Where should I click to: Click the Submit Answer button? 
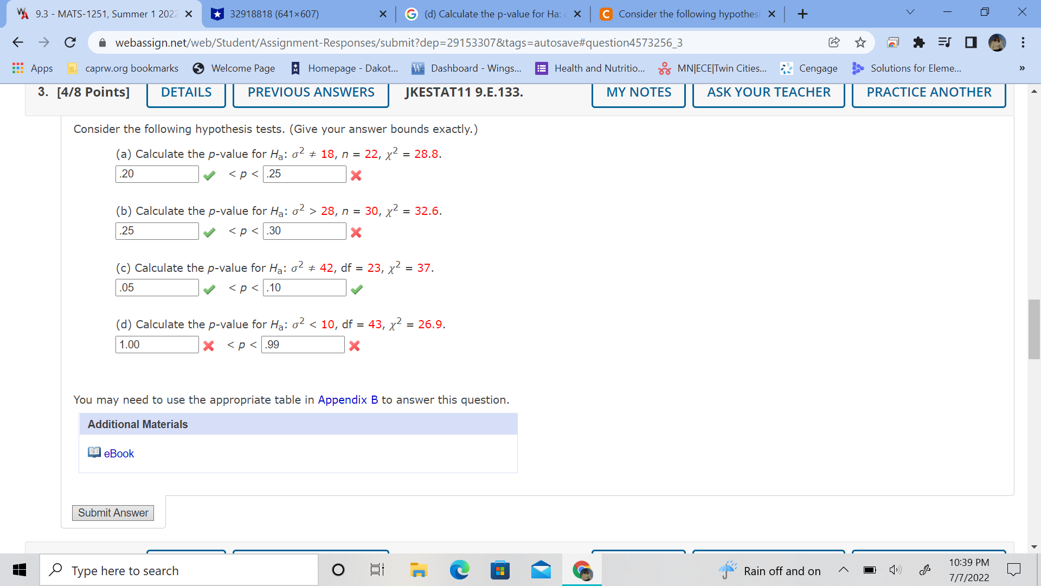pos(113,513)
